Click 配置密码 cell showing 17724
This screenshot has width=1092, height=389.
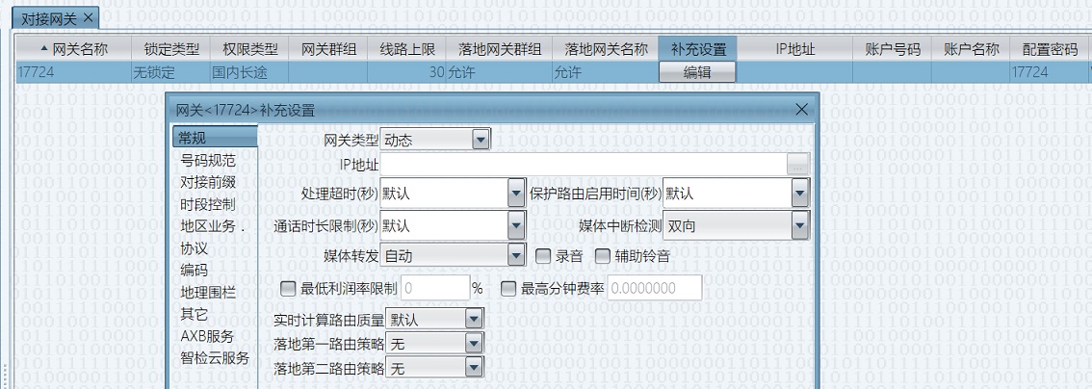click(x=1050, y=71)
